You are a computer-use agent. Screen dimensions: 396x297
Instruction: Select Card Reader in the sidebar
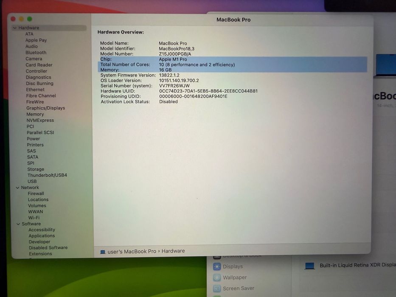(39, 65)
